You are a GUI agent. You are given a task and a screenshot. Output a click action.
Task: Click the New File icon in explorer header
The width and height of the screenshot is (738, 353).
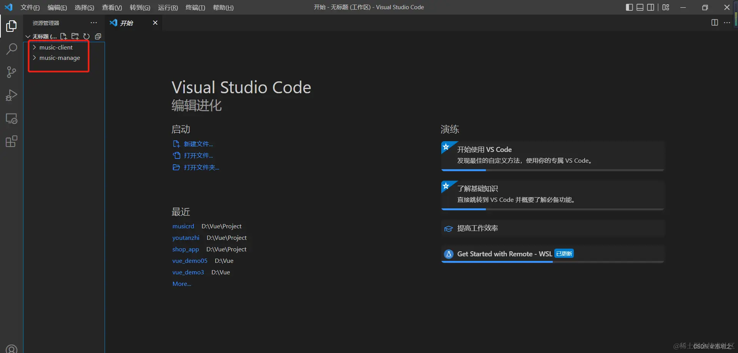tap(63, 36)
